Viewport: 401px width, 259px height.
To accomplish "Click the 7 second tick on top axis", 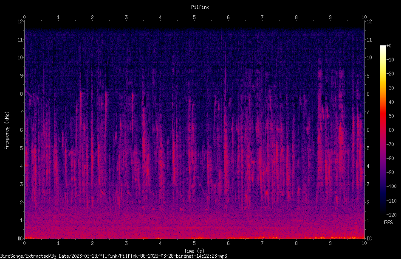I will (x=262, y=17).
